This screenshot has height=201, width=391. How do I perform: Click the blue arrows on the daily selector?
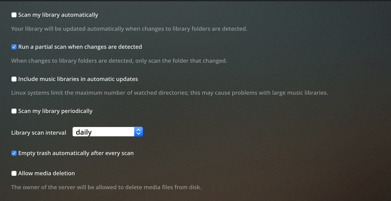coord(138,132)
